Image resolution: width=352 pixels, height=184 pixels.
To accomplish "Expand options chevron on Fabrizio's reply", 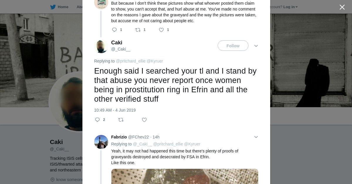I will point(256,137).
